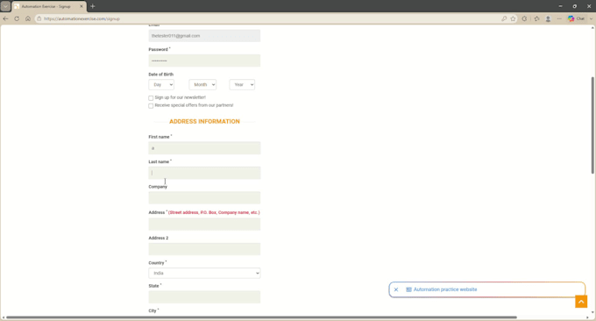This screenshot has height=321, width=596.
Task: Click the Date of Birth label
Action: click(x=160, y=75)
